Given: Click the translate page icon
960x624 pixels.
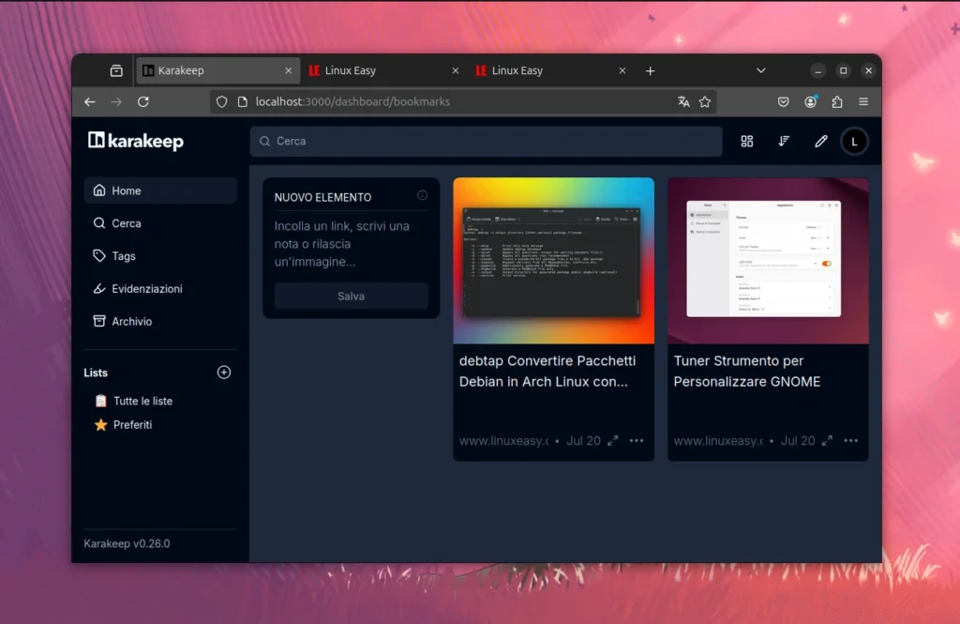Looking at the screenshot, I should point(683,101).
